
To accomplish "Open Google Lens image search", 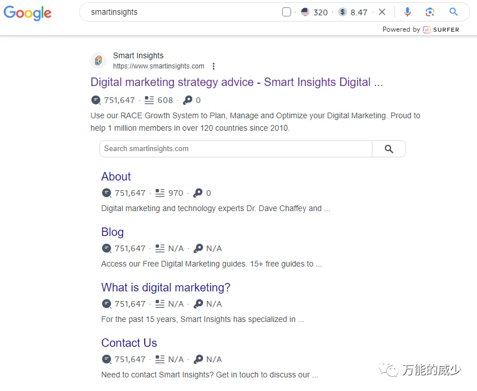I will (430, 12).
